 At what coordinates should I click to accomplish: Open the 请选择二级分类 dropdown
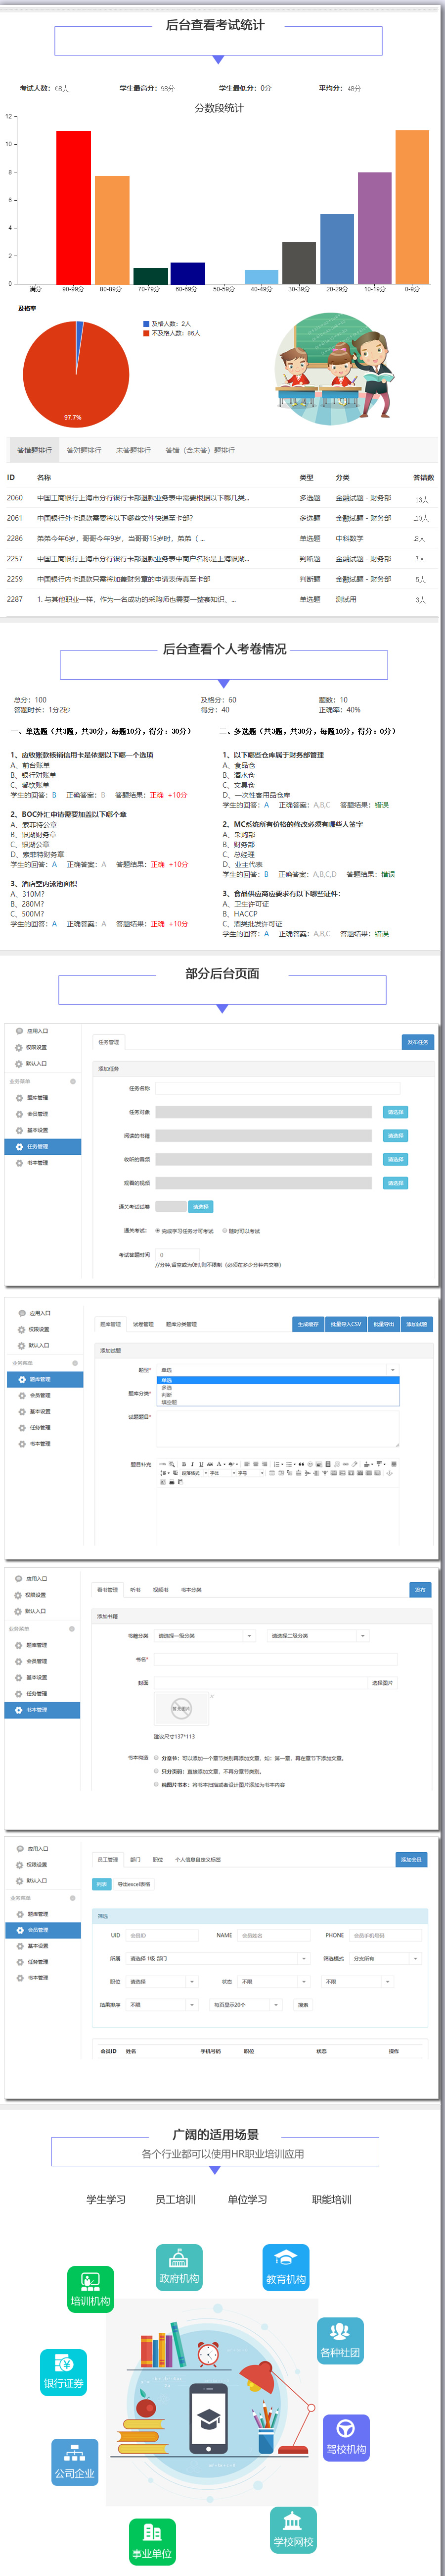click(318, 1636)
